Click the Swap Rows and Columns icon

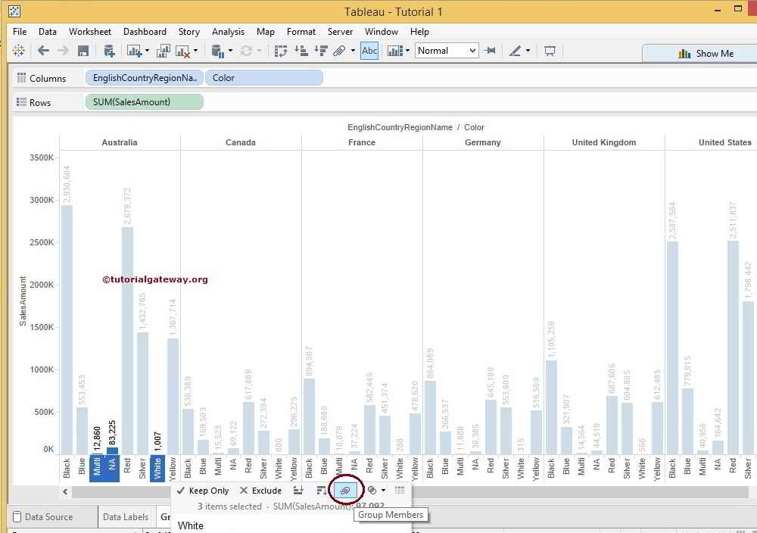coord(282,51)
